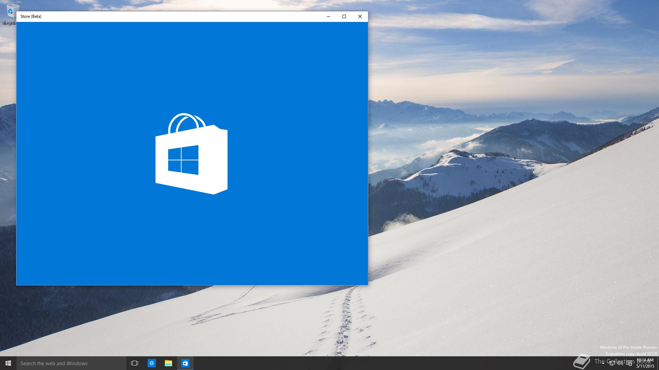Screen dimensions: 659x370
Task: Open the Windows Start menu
Action: [8, 363]
